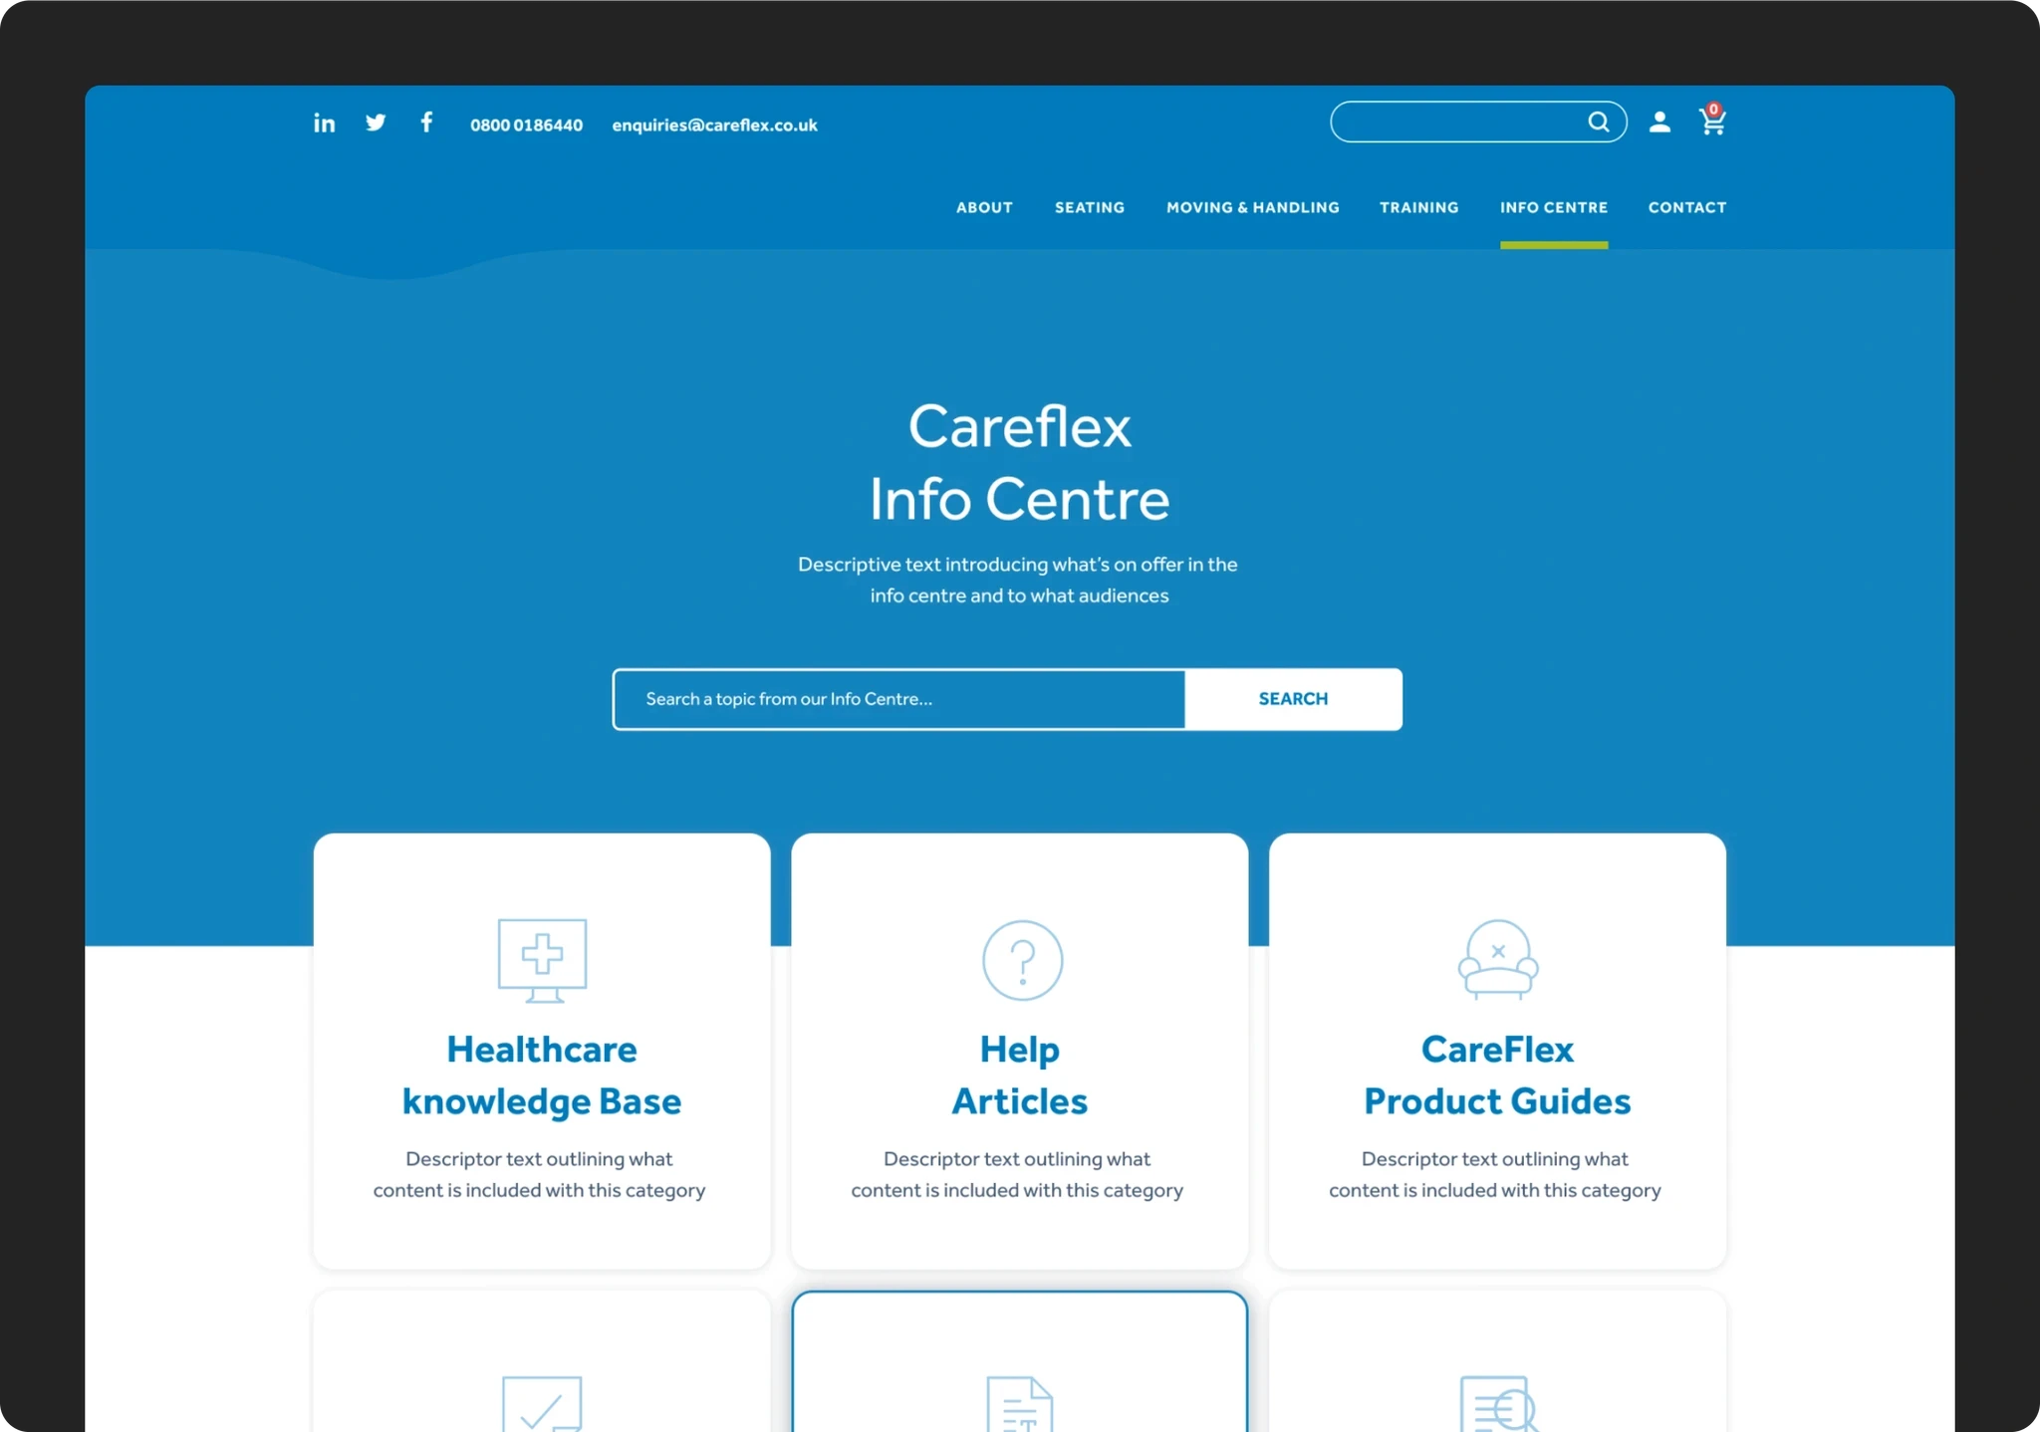This screenshot has height=1432, width=2040.
Task: Click the Healthcare Knowledge Base category icon
Action: [x=541, y=958]
